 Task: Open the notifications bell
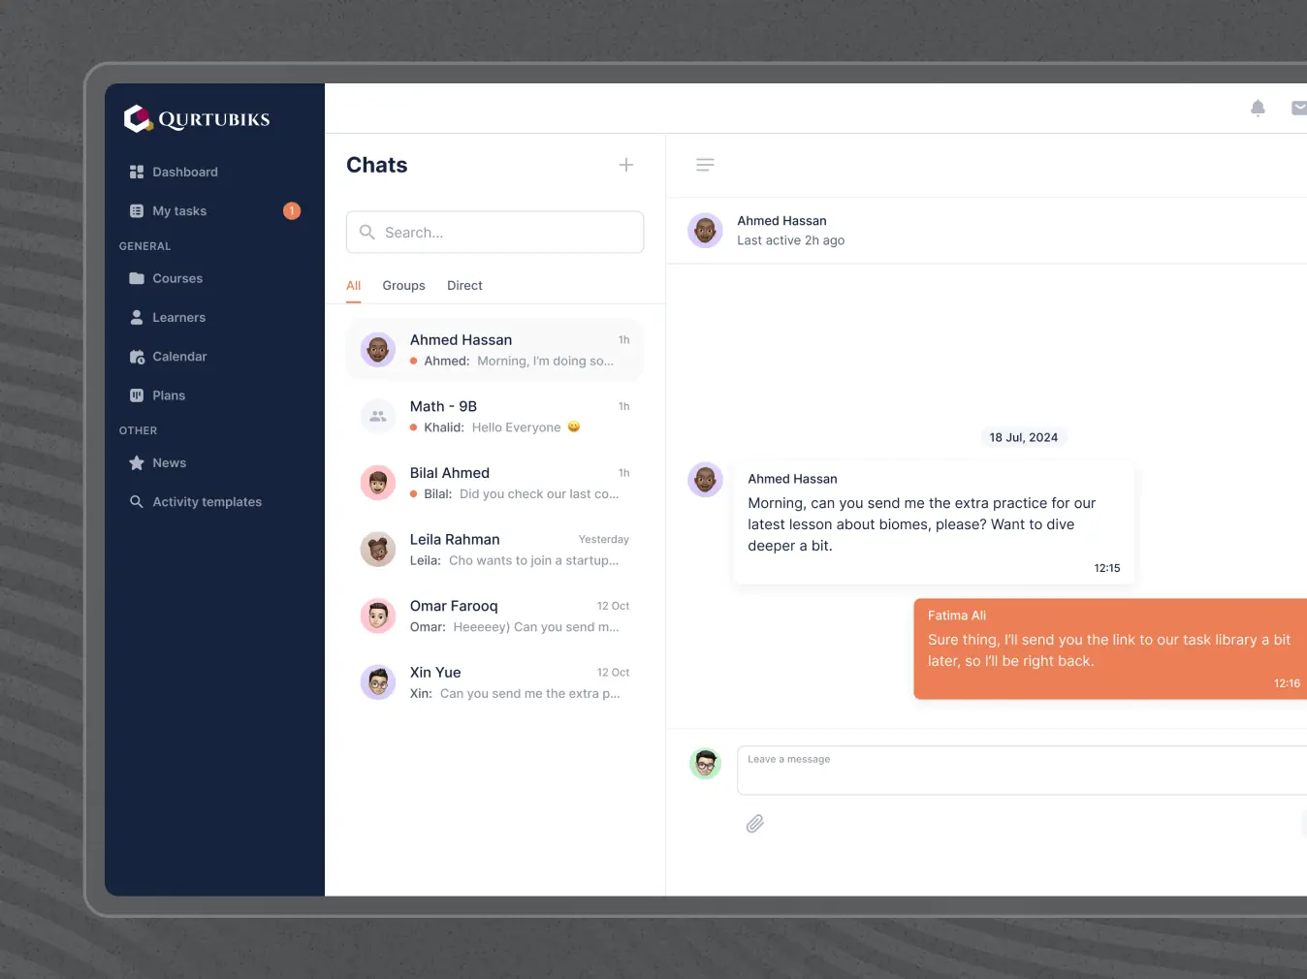1258,108
